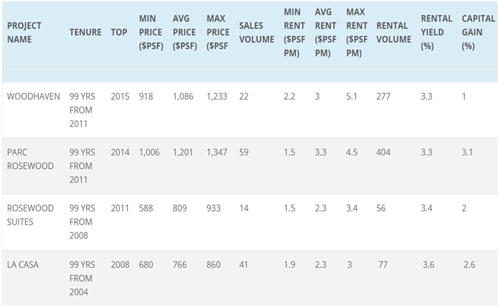Click Parc Rosewood max rent 4.5
Viewport: 499px width, 307px height.
tap(351, 152)
